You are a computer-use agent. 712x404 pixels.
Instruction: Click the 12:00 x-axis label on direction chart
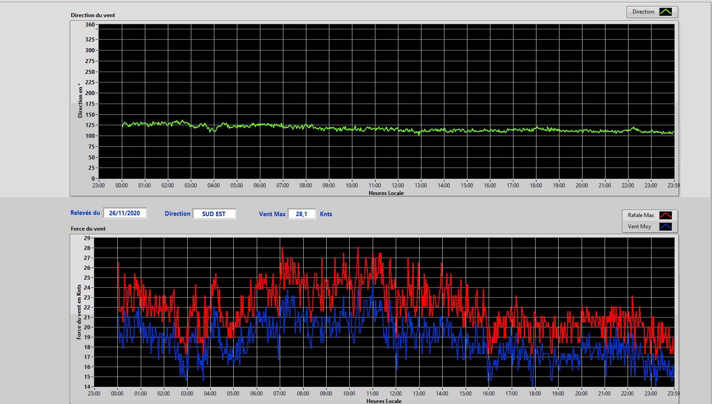pos(398,185)
